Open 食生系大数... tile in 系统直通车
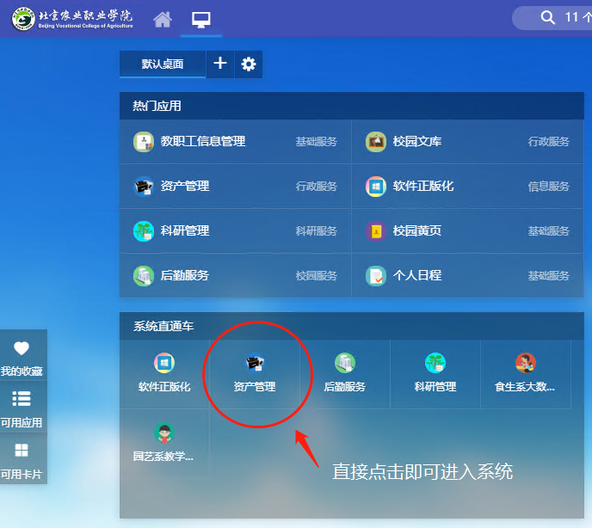This screenshot has width=592, height=528. coord(526,373)
